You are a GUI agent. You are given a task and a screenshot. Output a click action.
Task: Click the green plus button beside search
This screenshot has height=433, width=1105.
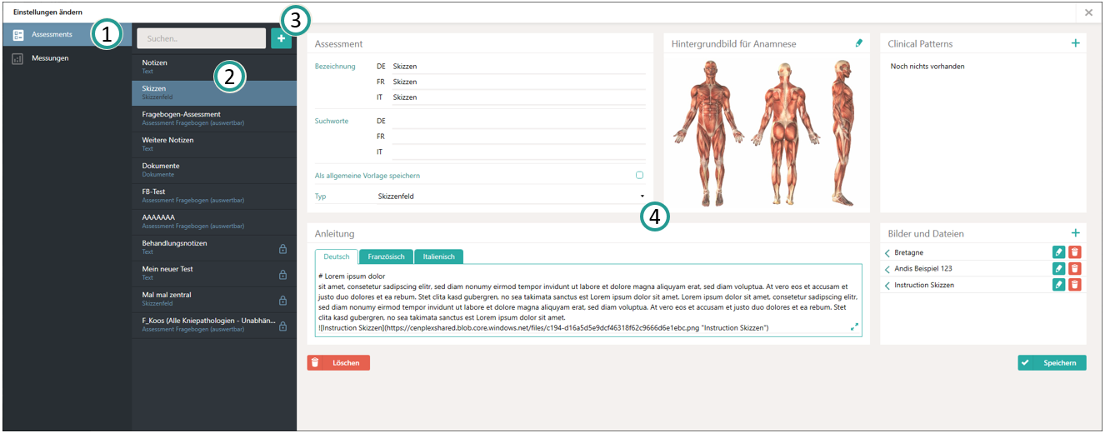coord(281,38)
